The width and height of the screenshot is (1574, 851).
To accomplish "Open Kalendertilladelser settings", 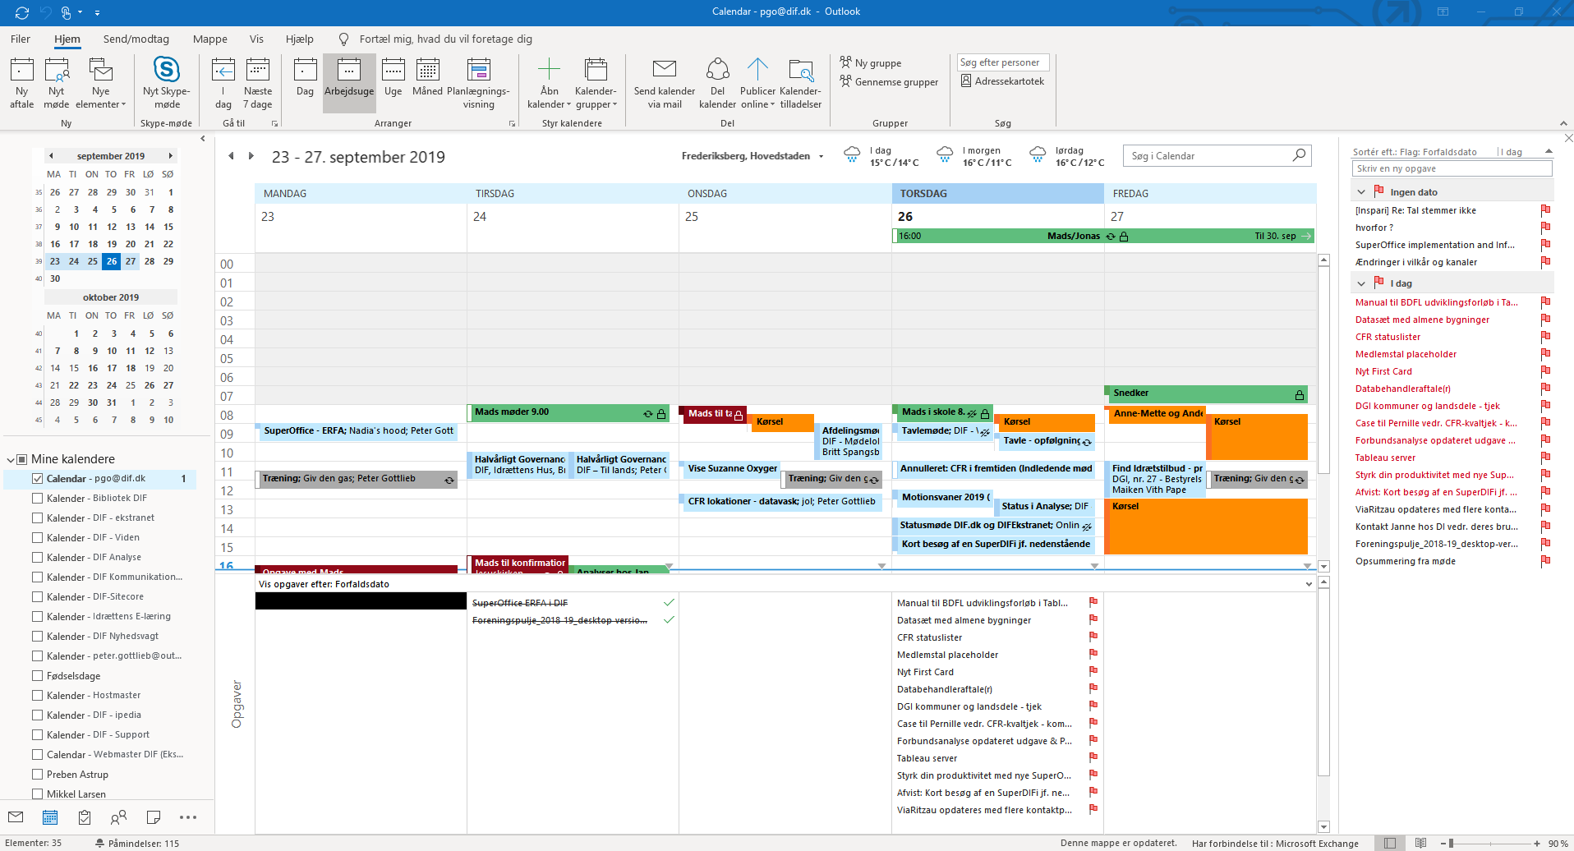I will [x=801, y=83].
